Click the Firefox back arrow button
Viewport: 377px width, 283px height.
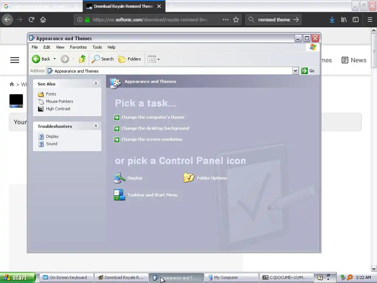pyautogui.click(x=7, y=20)
